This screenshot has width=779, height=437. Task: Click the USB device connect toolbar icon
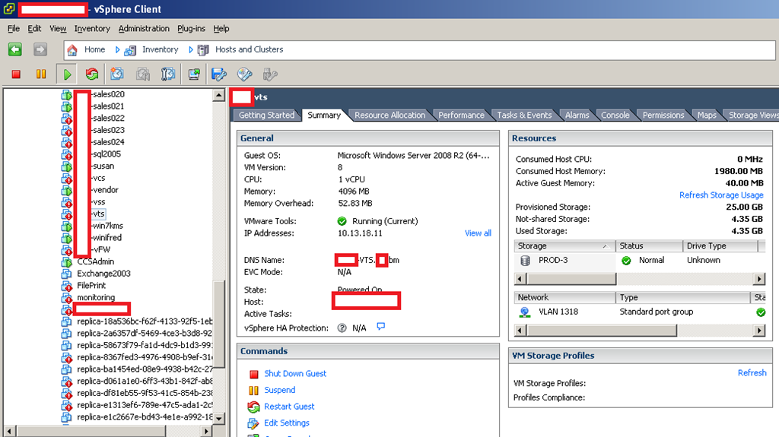pos(270,74)
